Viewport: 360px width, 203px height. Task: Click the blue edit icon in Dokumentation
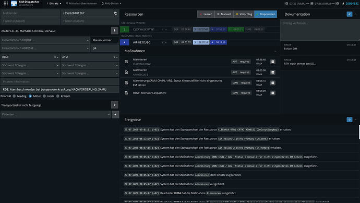point(350,14)
